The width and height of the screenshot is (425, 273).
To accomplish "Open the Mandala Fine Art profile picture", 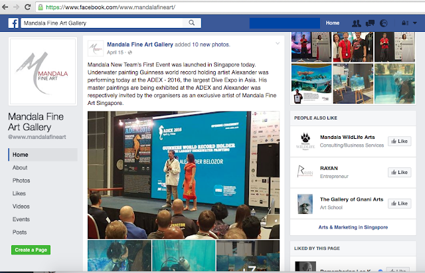I will (x=42, y=71).
